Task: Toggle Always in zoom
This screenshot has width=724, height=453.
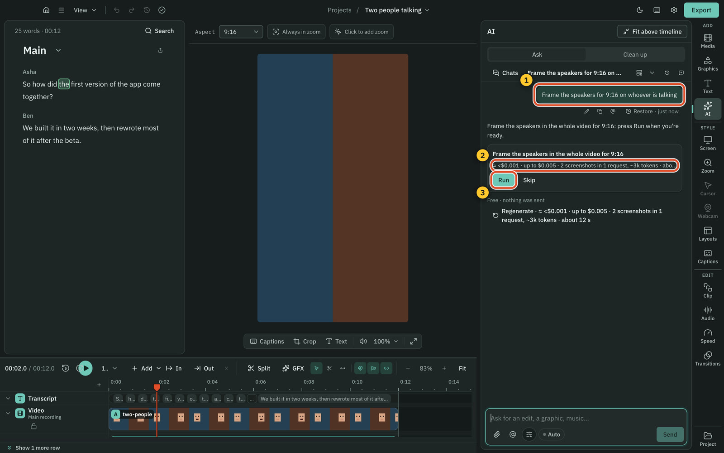Action: [296, 32]
